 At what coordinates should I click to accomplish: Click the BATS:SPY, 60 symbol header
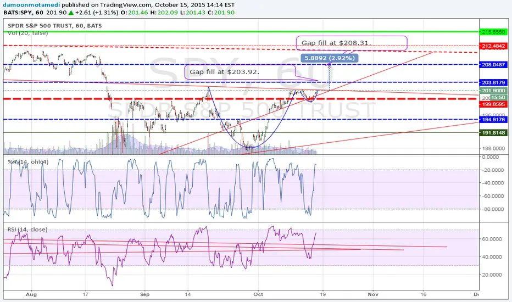click(24, 13)
